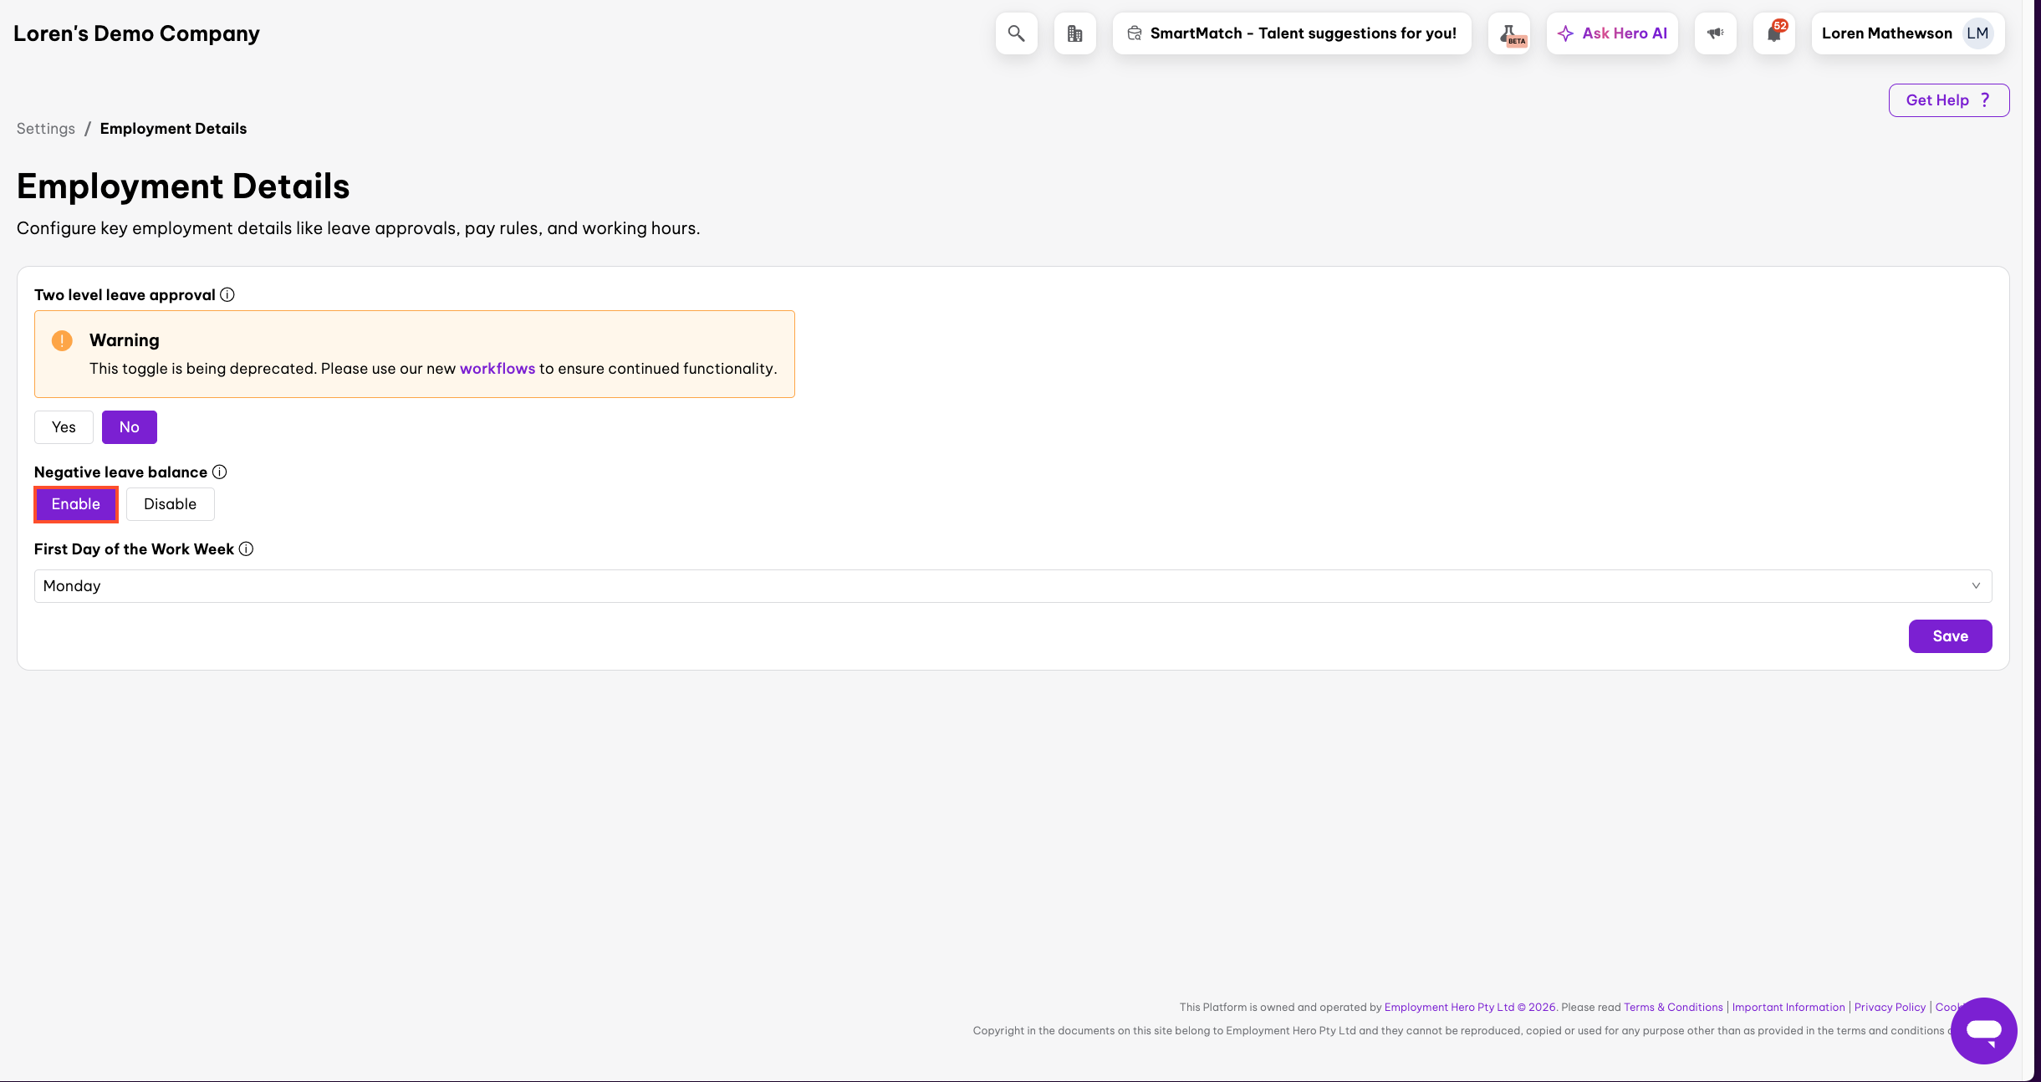The image size is (2041, 1082).
Task: Click info icon next to Negative leave balance
Action: (x=219, y=472)
